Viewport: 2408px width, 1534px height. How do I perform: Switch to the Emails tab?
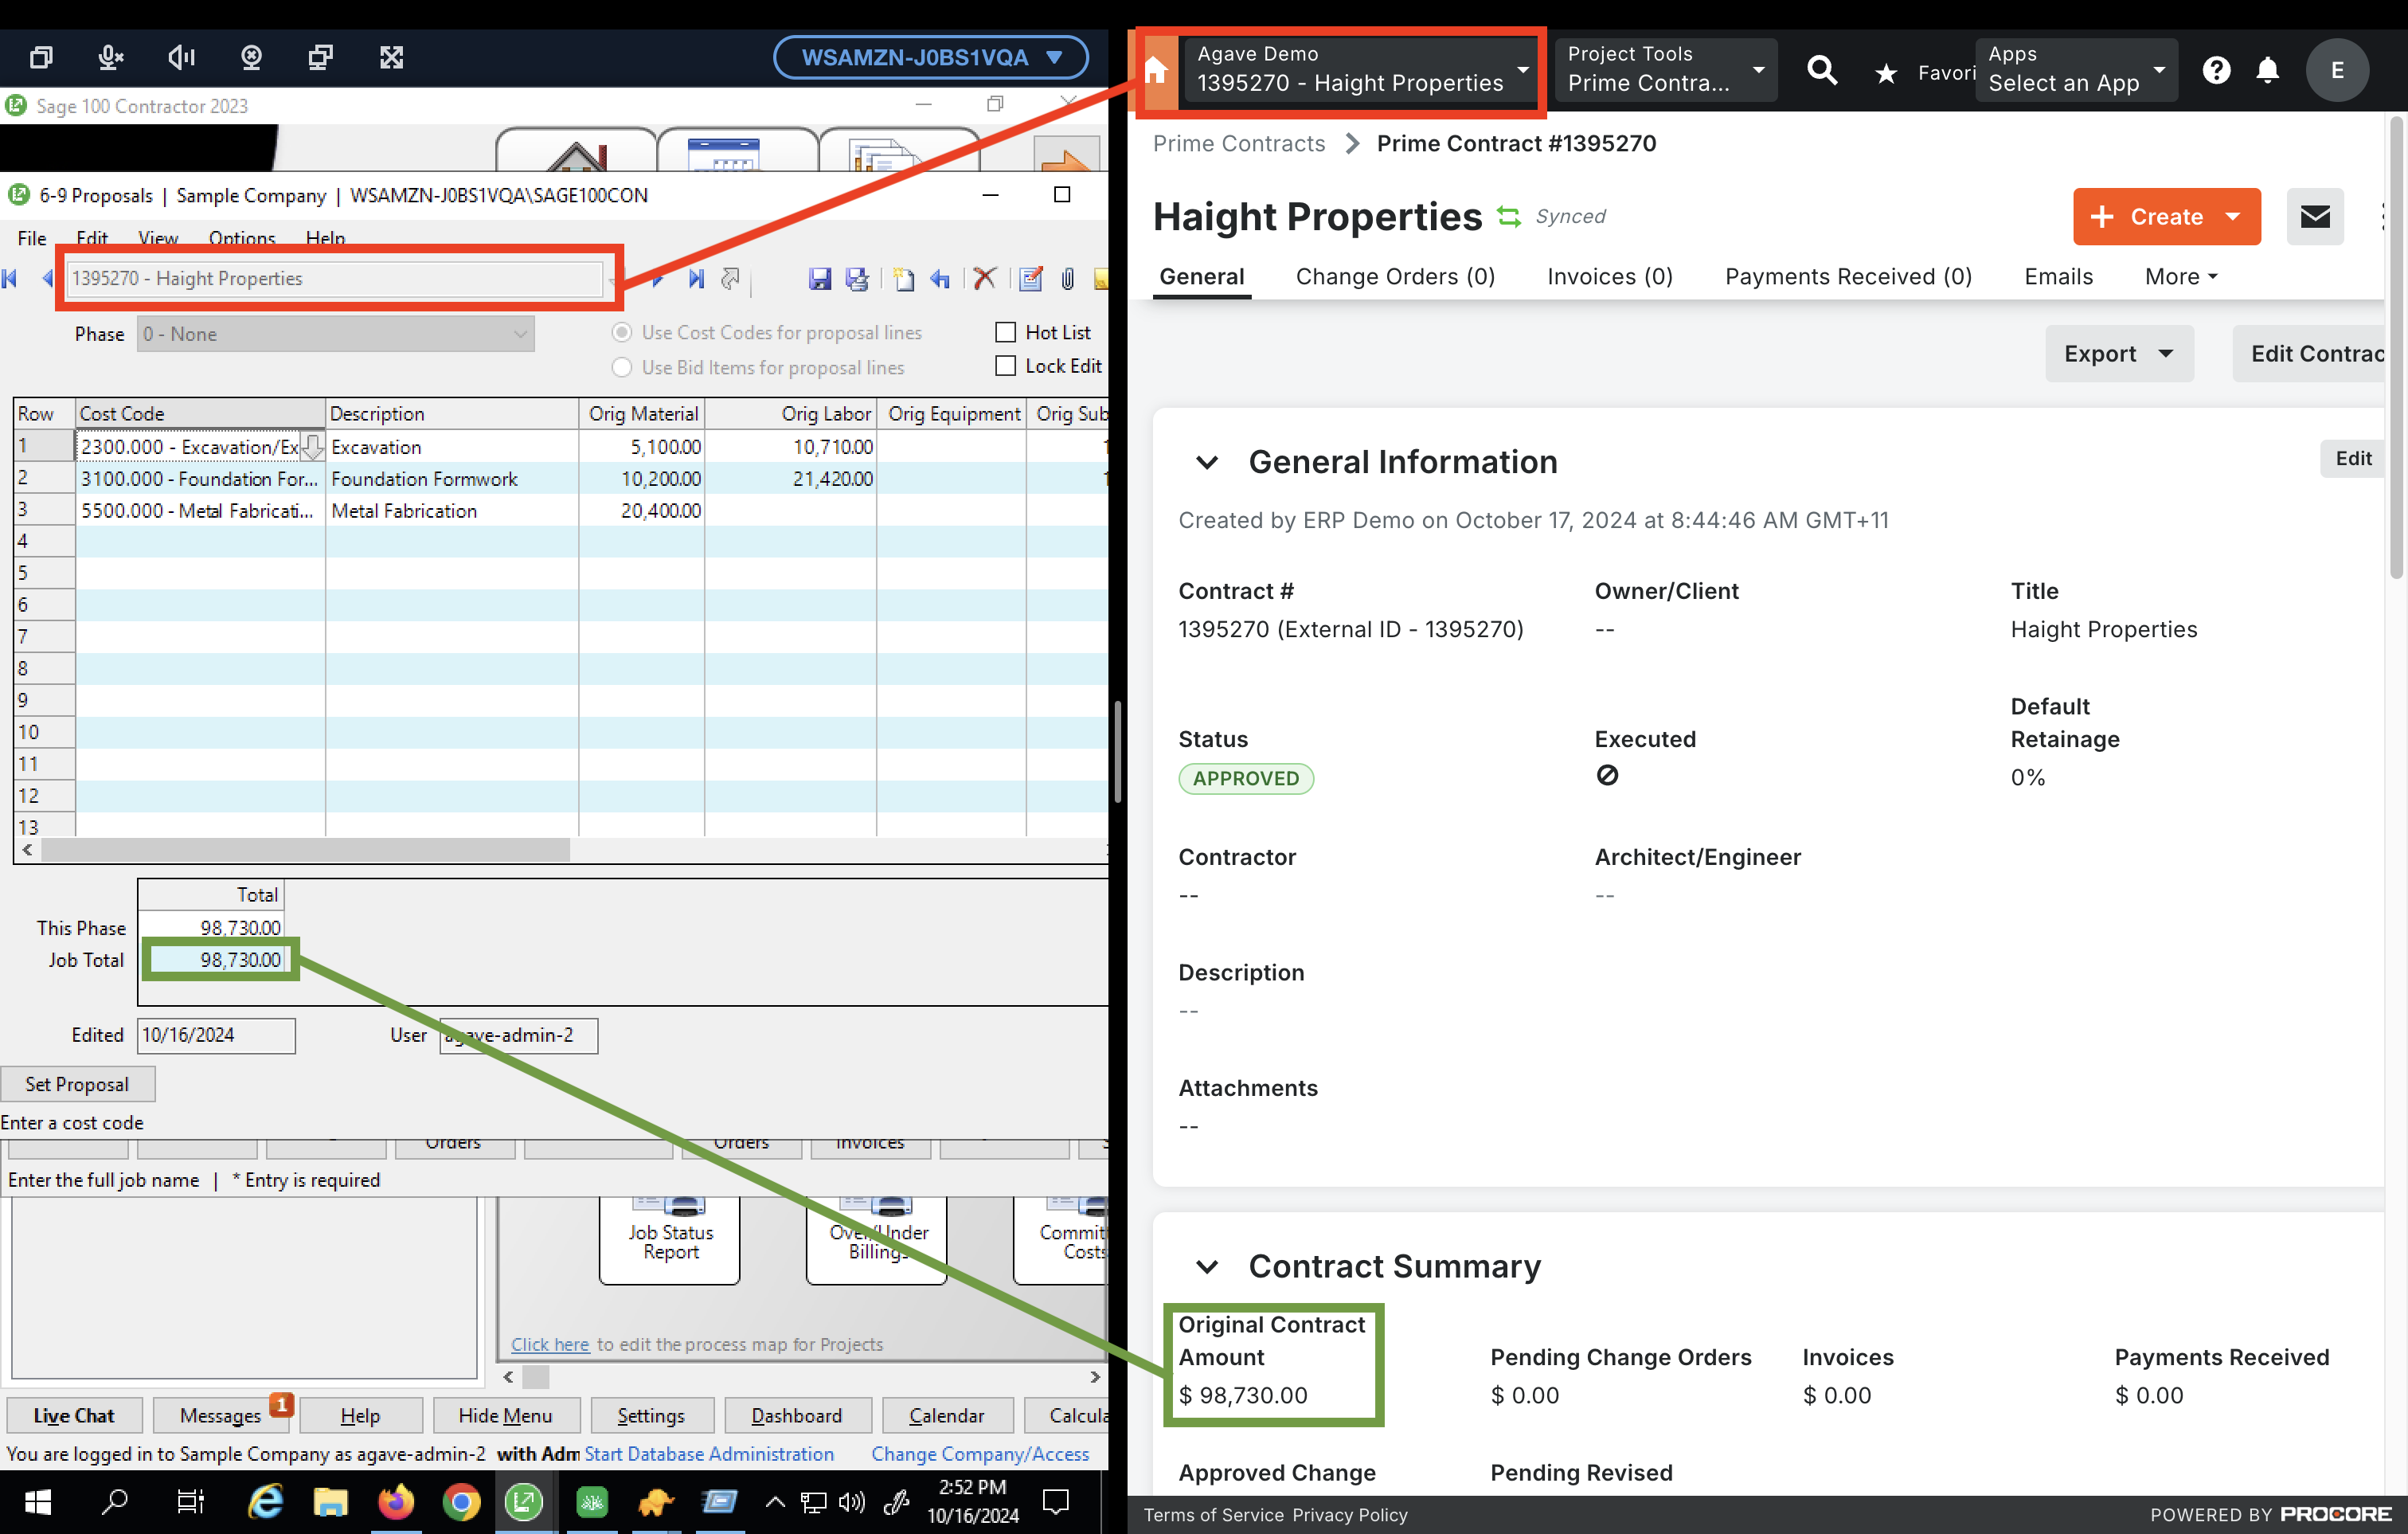2058,277
